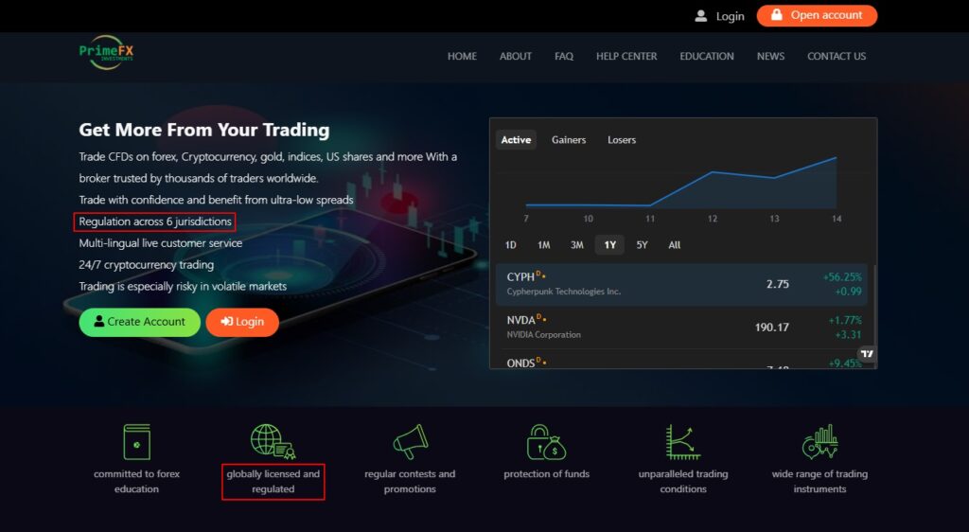Image resolution: width=969 pixels, height=532 pixels.
Task: Click the trading instruments bar-chart icon
Action: (x=819, y=442)
